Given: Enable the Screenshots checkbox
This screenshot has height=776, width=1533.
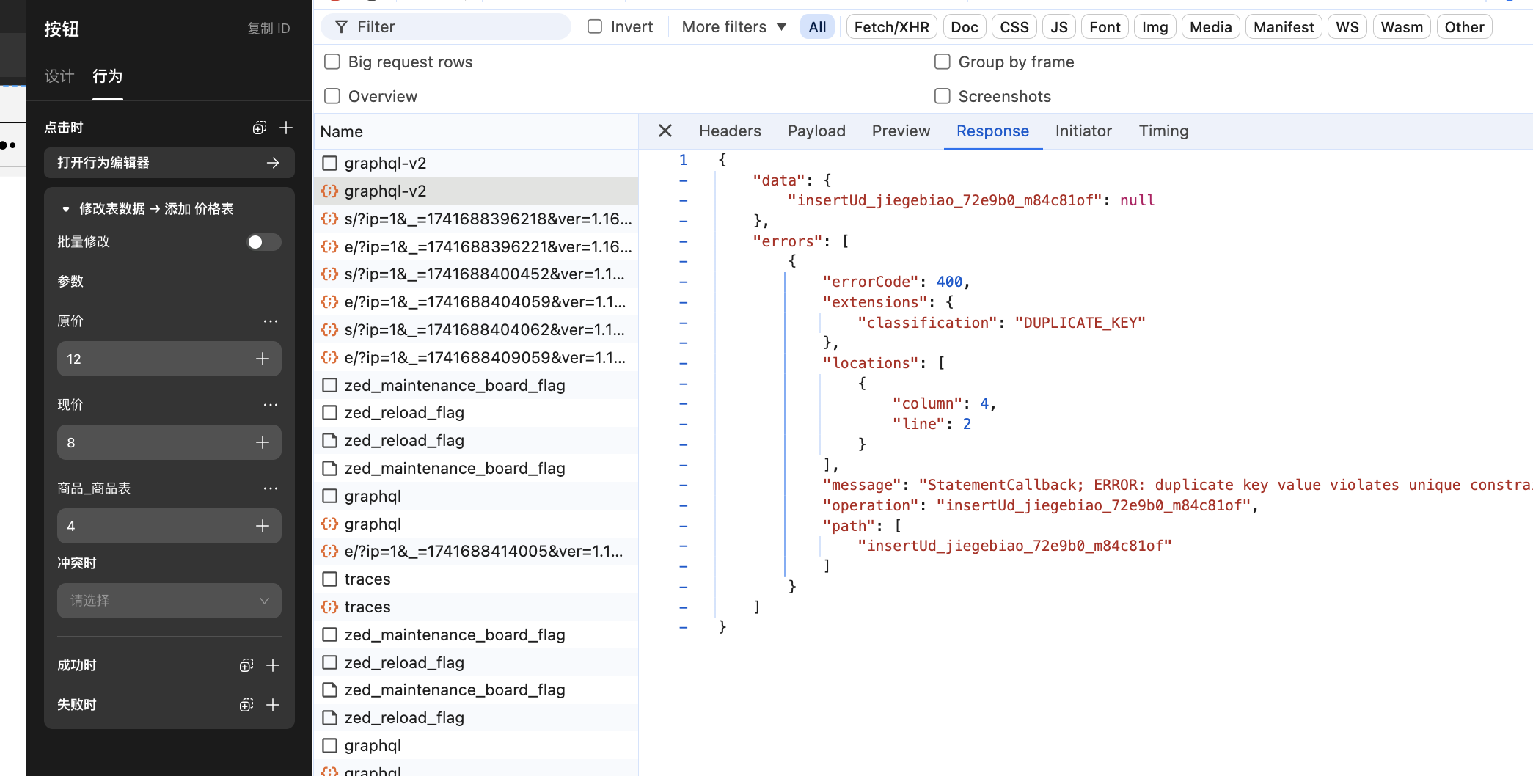Looking at the screenshot, I should pos(943,96).
